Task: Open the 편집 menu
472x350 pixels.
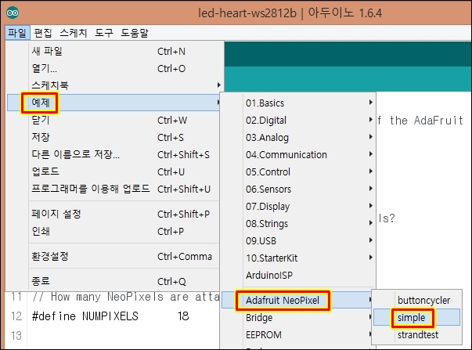Action: [43, 33]
